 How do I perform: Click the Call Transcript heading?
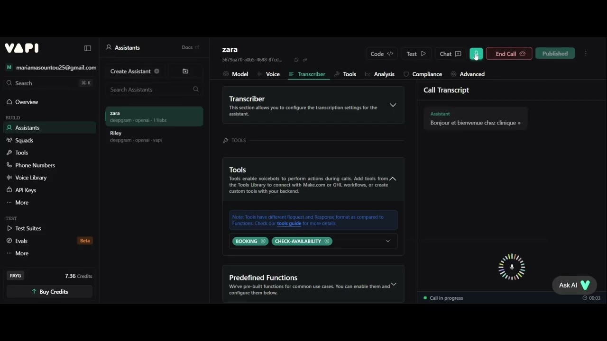tap(446, 90)
